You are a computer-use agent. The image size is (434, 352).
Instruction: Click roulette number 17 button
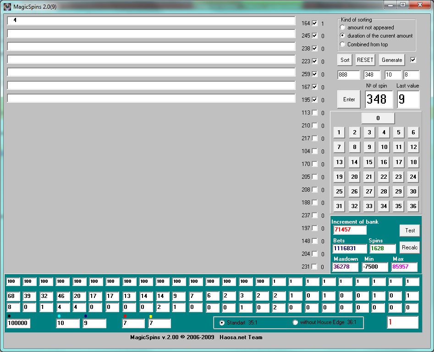point(399,162)
